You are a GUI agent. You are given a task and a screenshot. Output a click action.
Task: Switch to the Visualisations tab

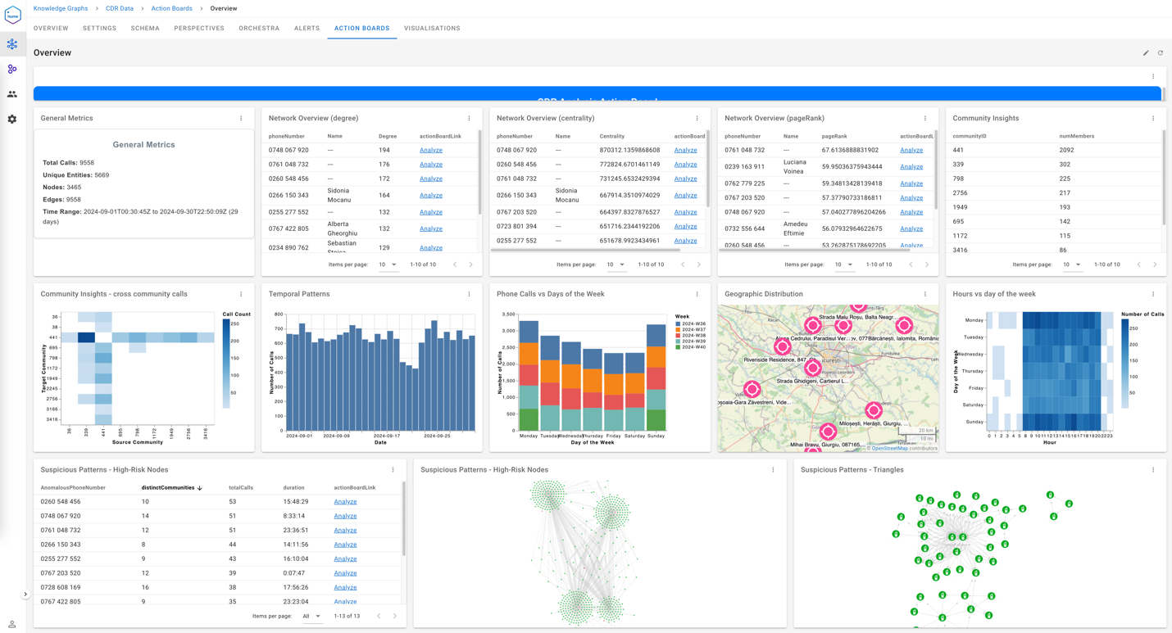click(x=432, y=29)
